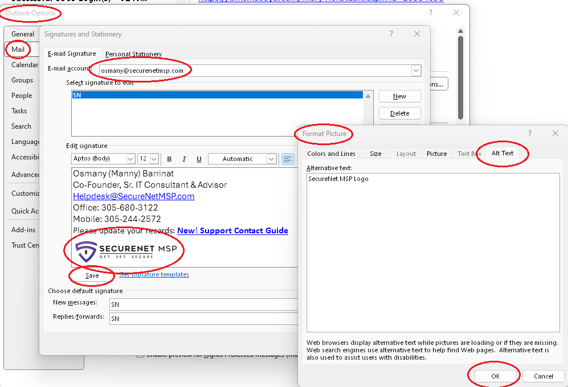The width and height of the screenshot is (568, 387).
Task: Switch to the Alt Text tab
Action: (x=502, y=153)
